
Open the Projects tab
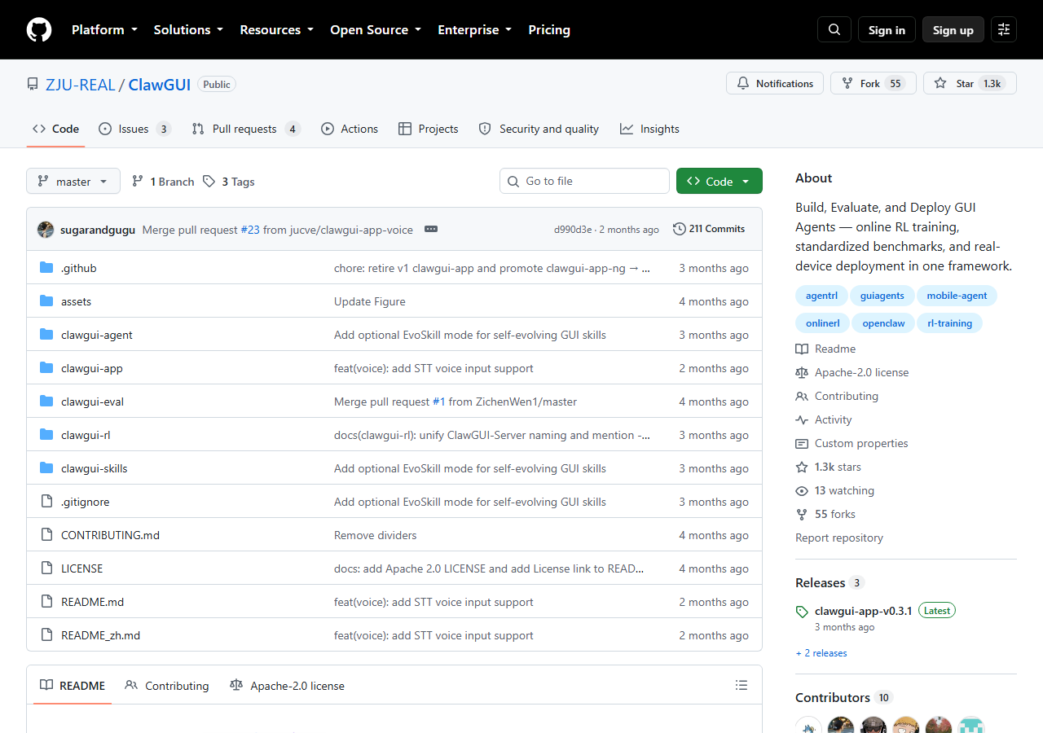point(428,129)
